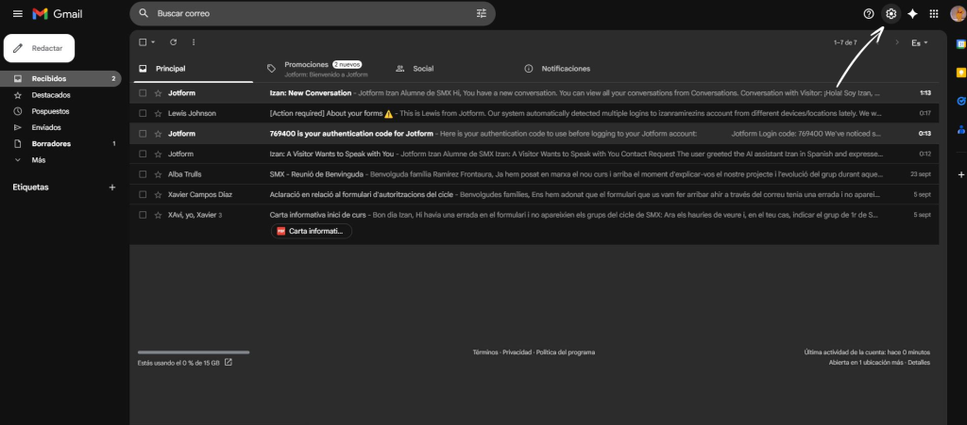The height and width of the screenshot is (425, 967).
Task: Open Google Calendar in side panel
Action: (960, 44)
